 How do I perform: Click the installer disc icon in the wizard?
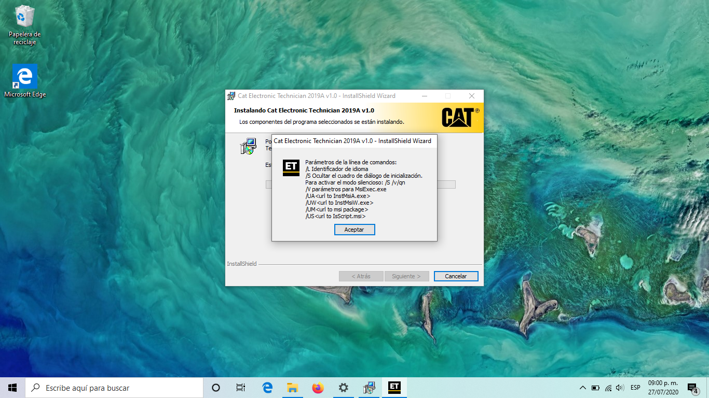249,146
